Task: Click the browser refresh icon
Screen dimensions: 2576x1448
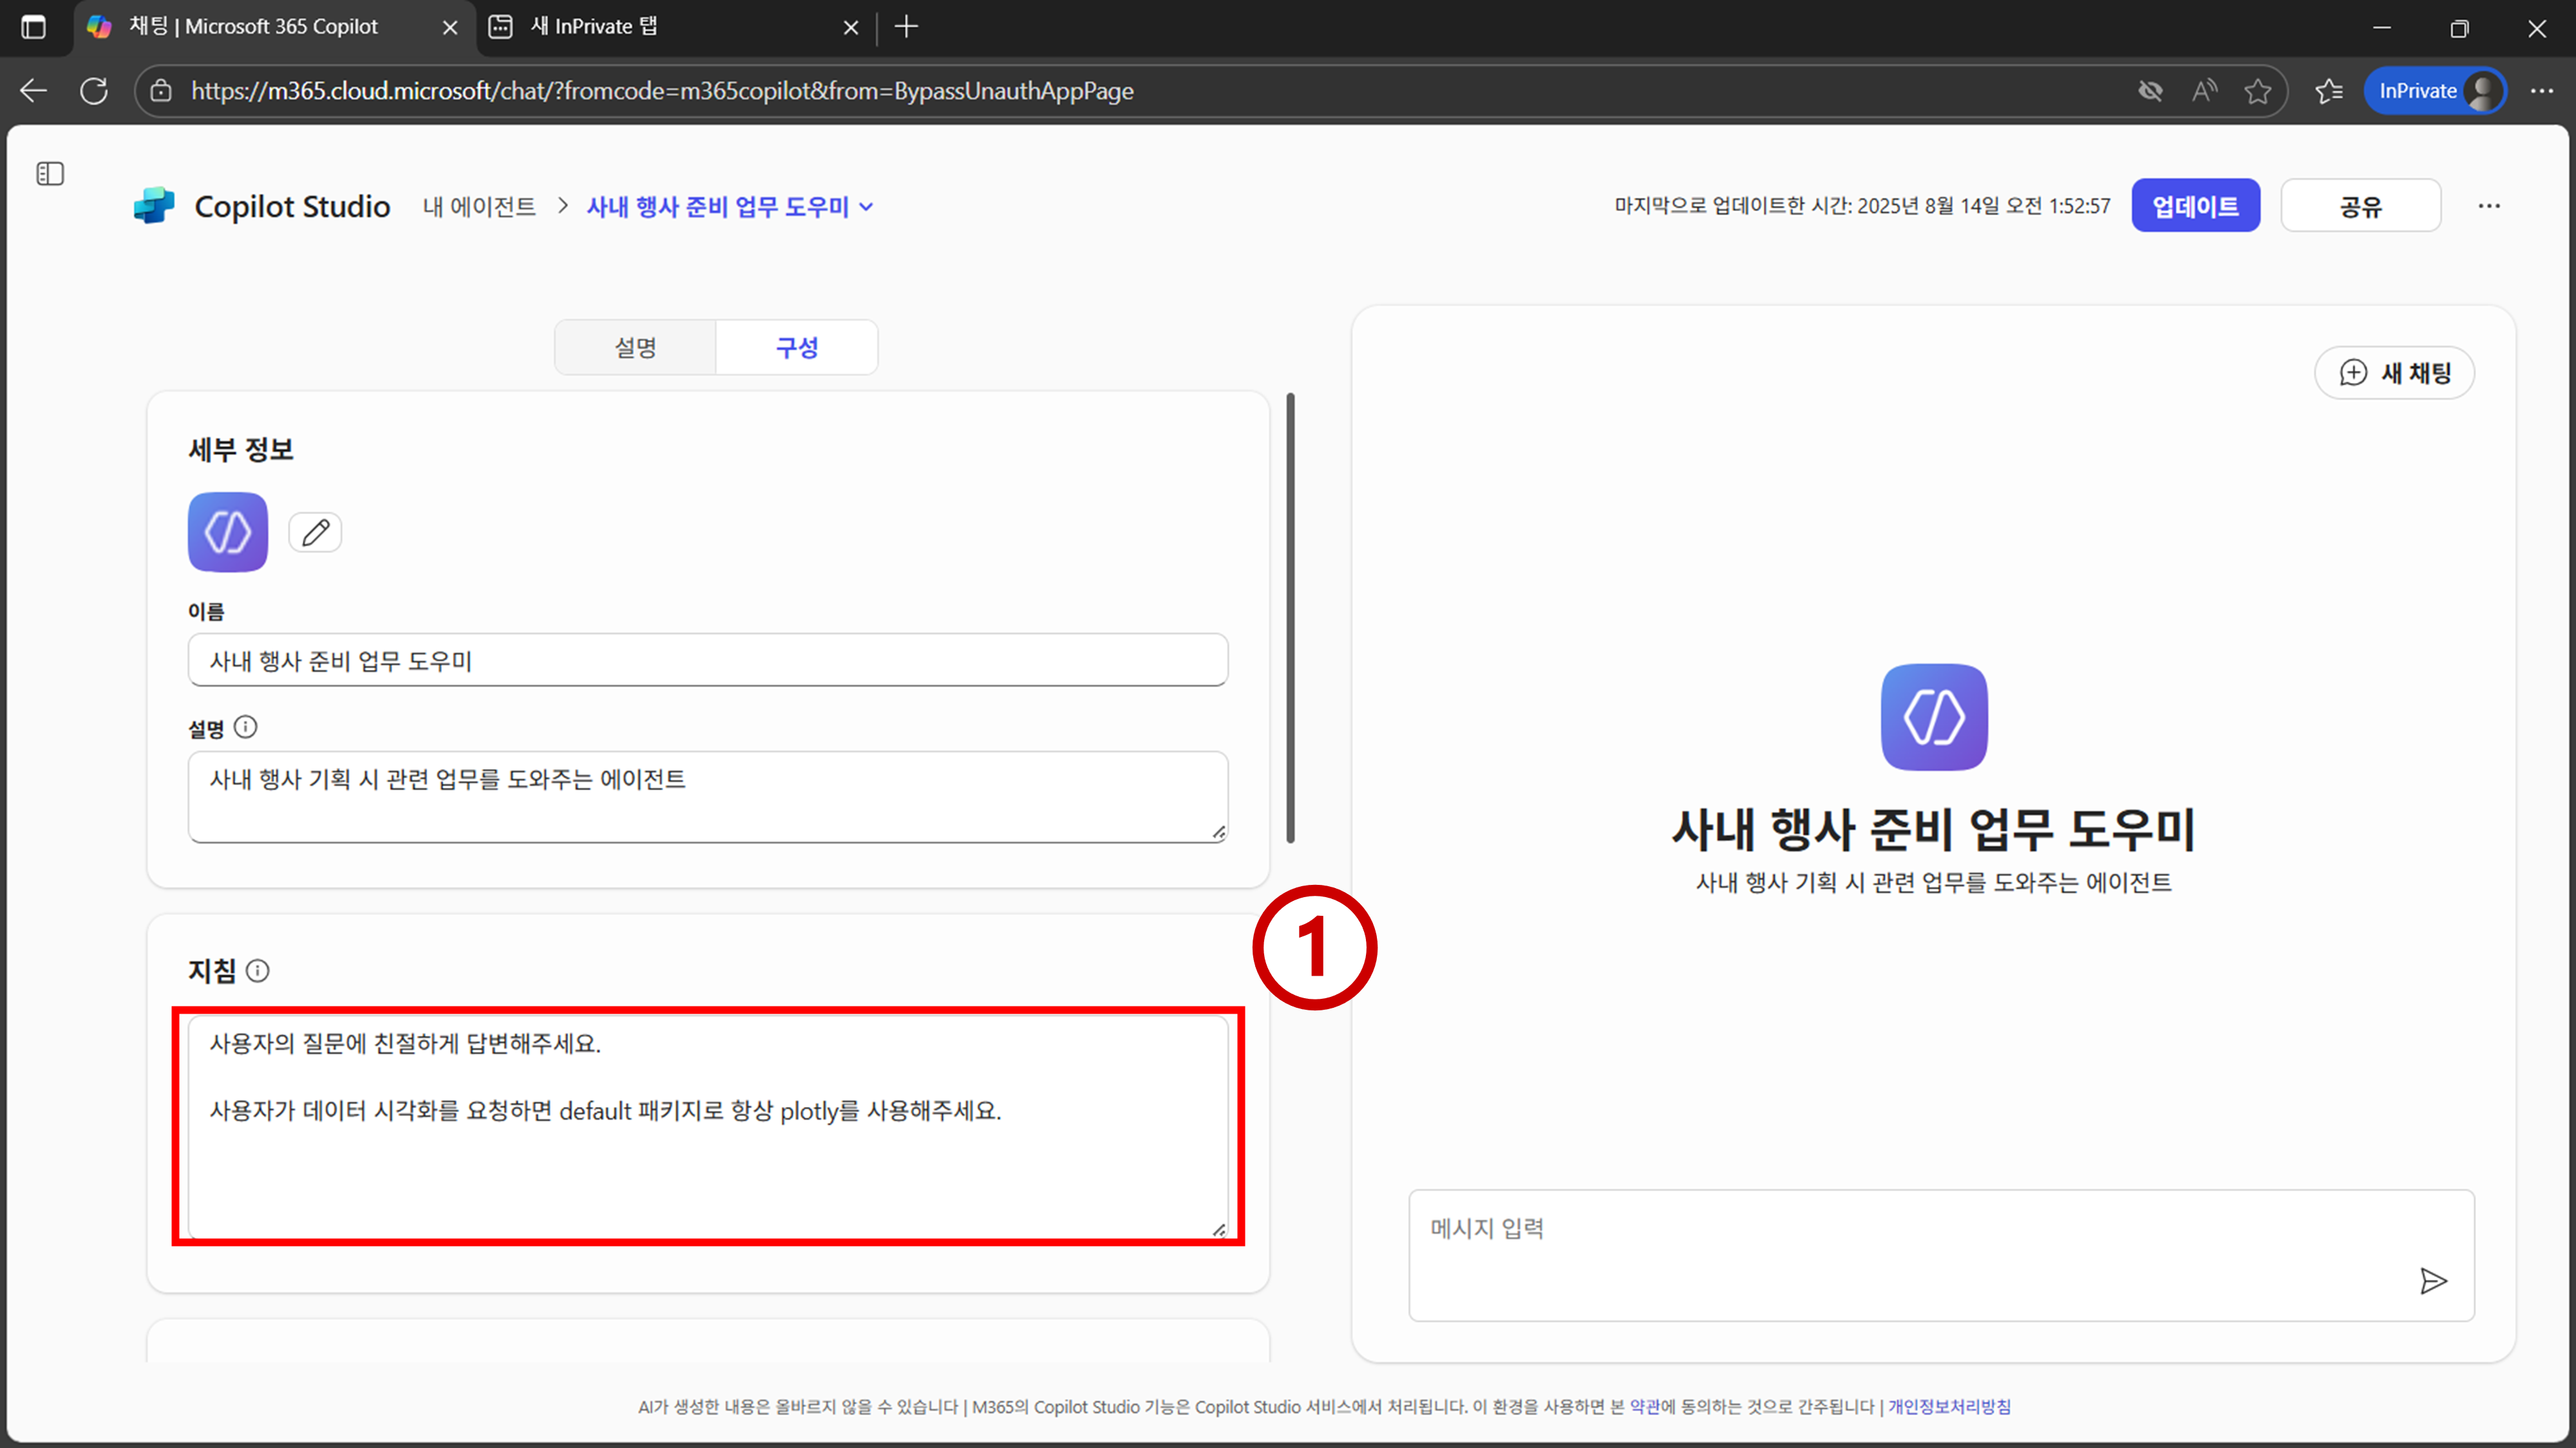Action: point(94,91)
